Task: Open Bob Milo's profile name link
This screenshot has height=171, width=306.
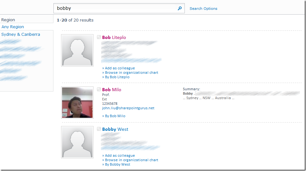Action: point(112,90)
